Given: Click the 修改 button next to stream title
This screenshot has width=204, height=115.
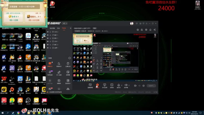Looking at the screenshot, I should (x=95, y=28).
